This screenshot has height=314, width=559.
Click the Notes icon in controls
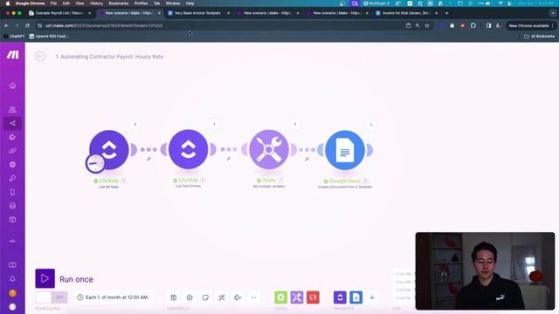tap(206, 297)
